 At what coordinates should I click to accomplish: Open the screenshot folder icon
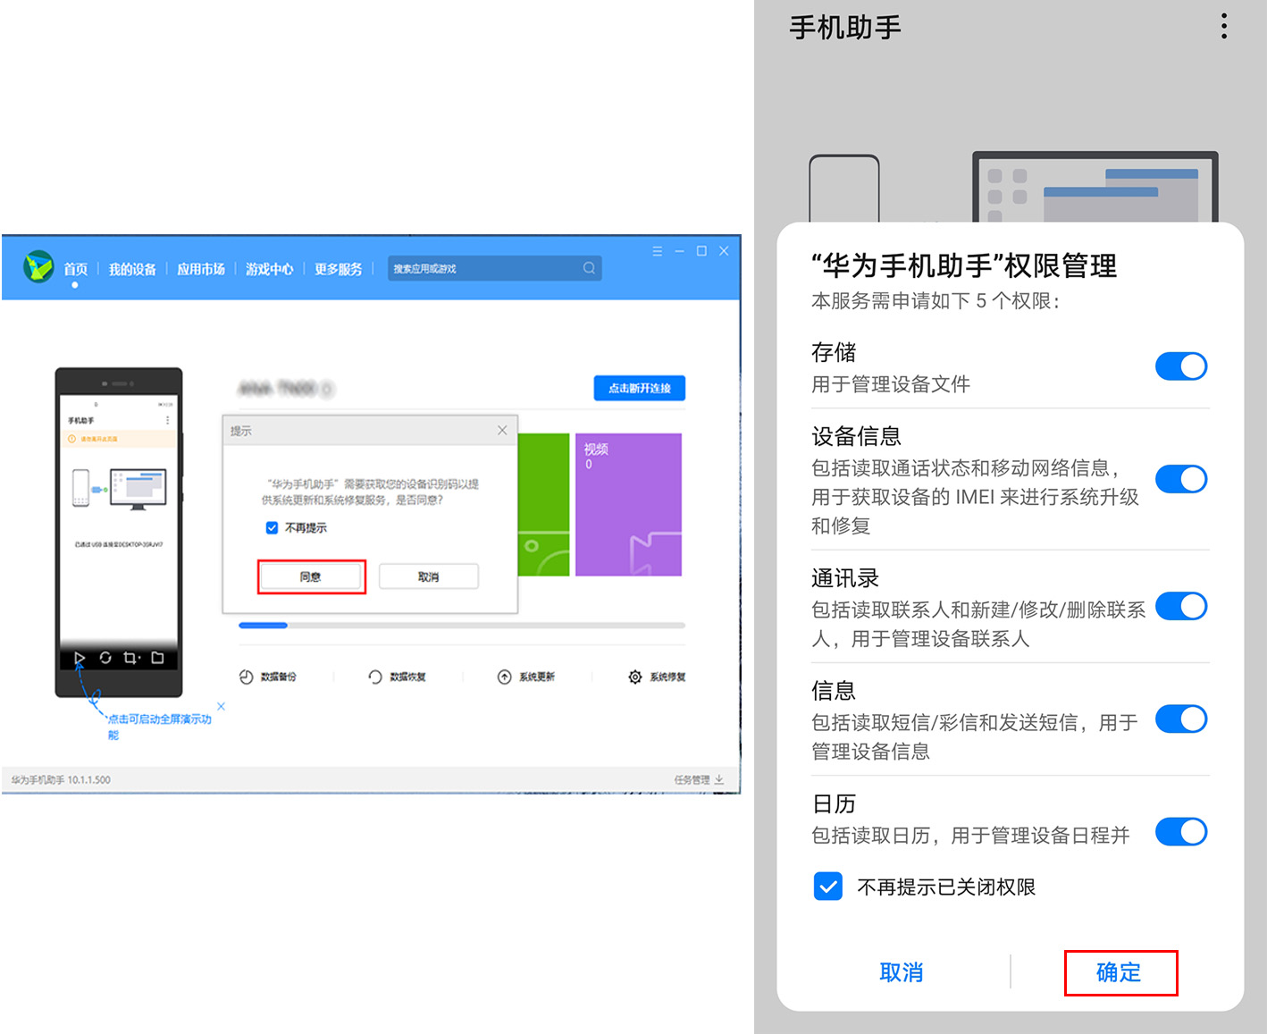click(158, 658)
